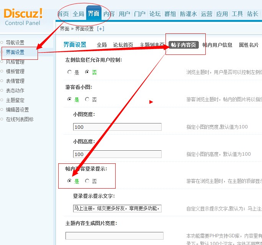The height and width of the screenshot is (245, 262).
Task: Click the Discuz! Control Panel logo
Action: tap(23, 17)
